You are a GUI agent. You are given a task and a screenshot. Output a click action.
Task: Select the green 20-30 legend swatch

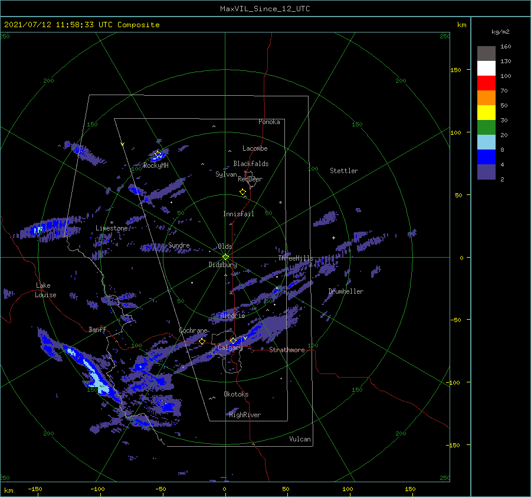(486, 128)
